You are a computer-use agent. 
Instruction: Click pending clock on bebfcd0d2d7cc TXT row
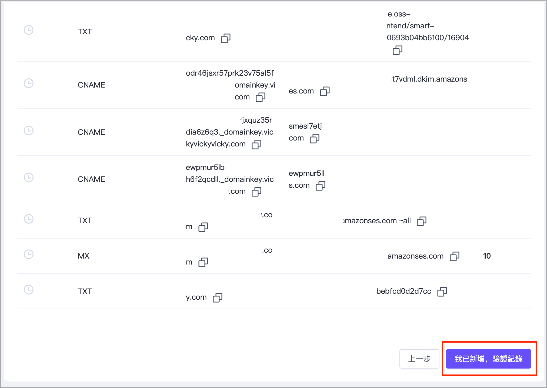click(29, 290)
